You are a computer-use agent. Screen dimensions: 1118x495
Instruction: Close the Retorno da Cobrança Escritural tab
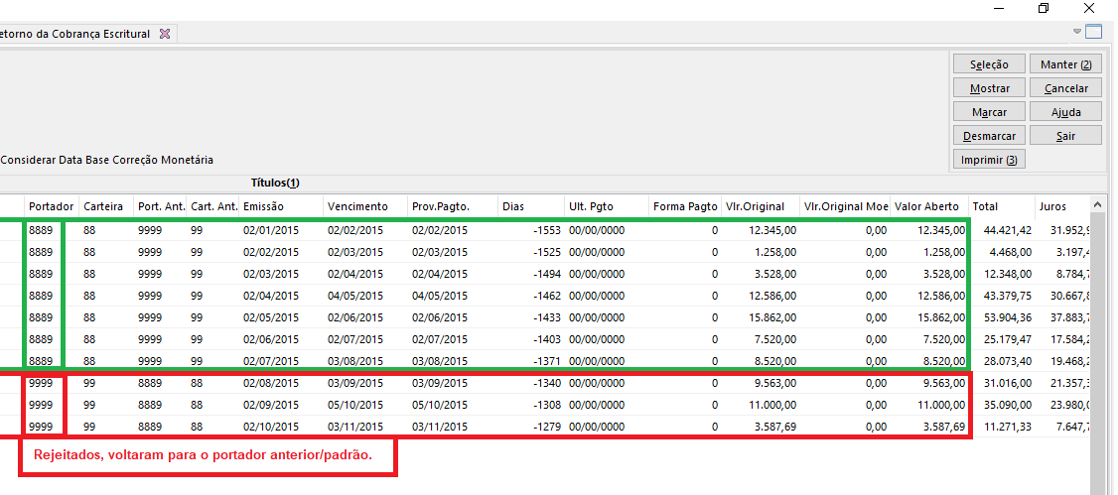click(x=165, y=34)
